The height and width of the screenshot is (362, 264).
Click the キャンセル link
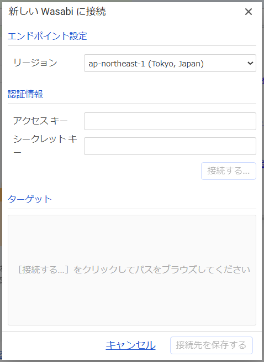click(130, 345)
